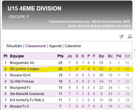
Task: Select the Gj Vital Frossay row
Action: (x=67, y=81)
